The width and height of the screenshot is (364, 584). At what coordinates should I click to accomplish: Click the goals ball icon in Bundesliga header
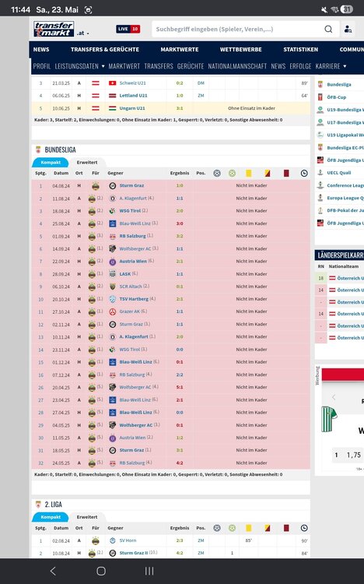217,173
